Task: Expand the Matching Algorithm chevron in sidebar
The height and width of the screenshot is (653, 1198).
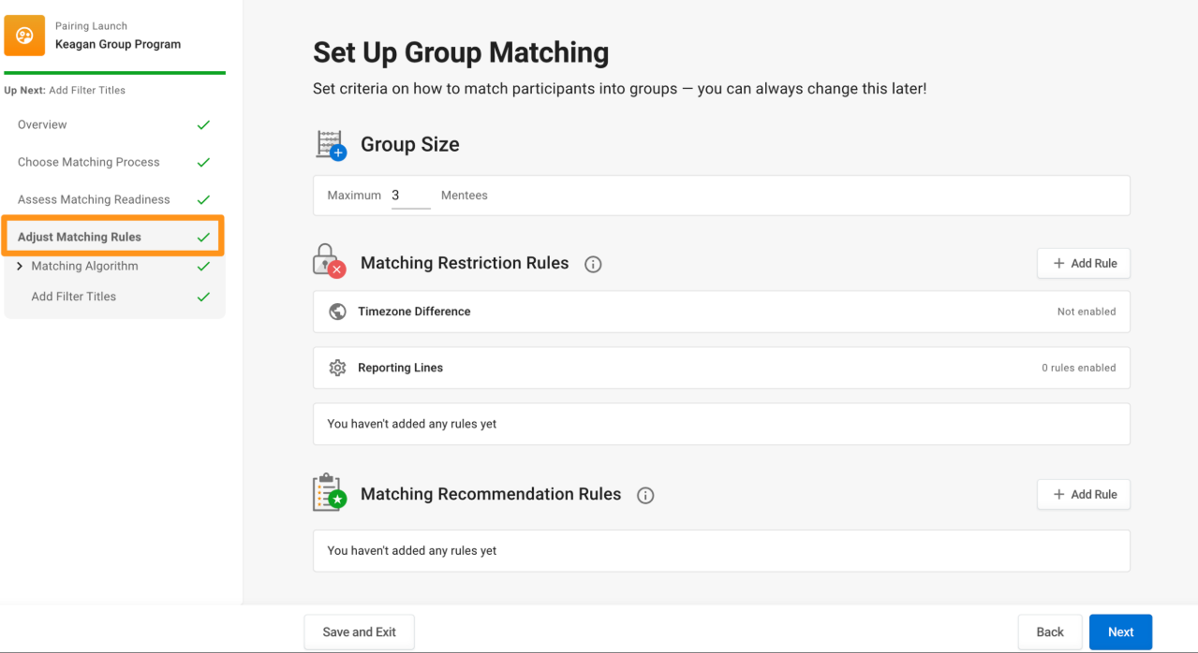Action: click(21, 267)
